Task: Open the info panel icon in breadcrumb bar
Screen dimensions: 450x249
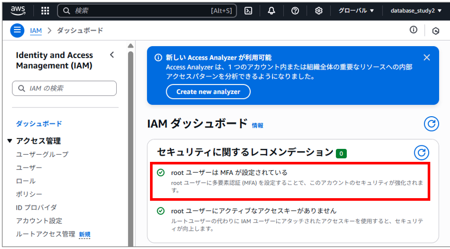Action: 413,30
